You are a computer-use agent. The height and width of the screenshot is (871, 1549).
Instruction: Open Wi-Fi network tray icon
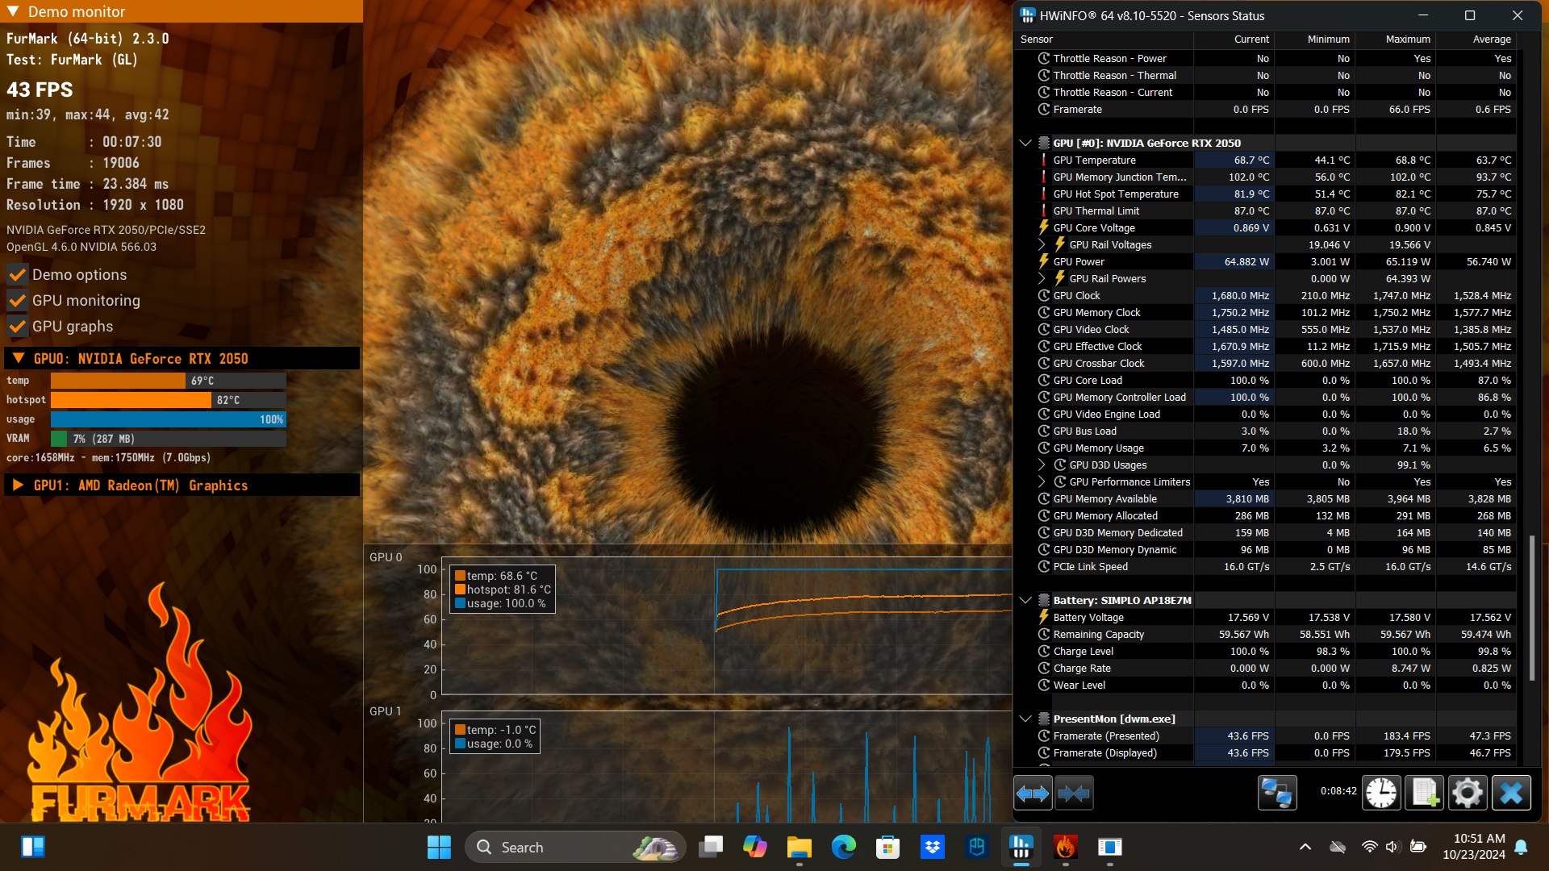[1369, 847]
